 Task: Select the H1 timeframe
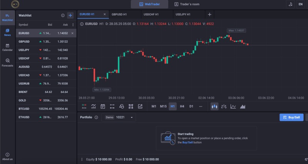coord(172,106)
